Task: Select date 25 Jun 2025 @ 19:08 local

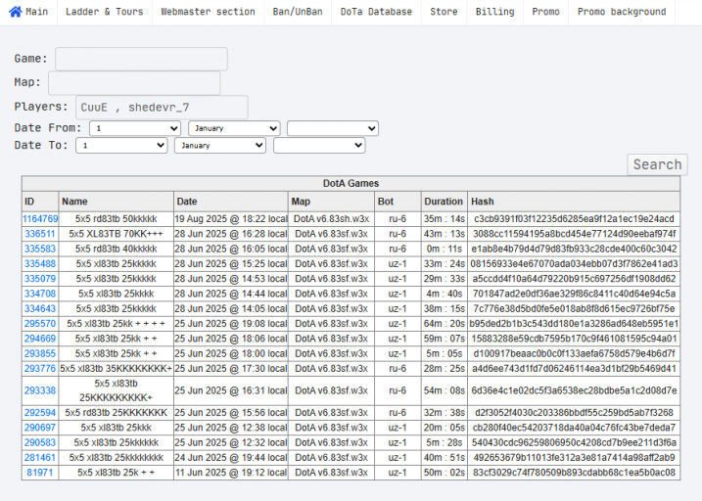Action: click(231, 324)
